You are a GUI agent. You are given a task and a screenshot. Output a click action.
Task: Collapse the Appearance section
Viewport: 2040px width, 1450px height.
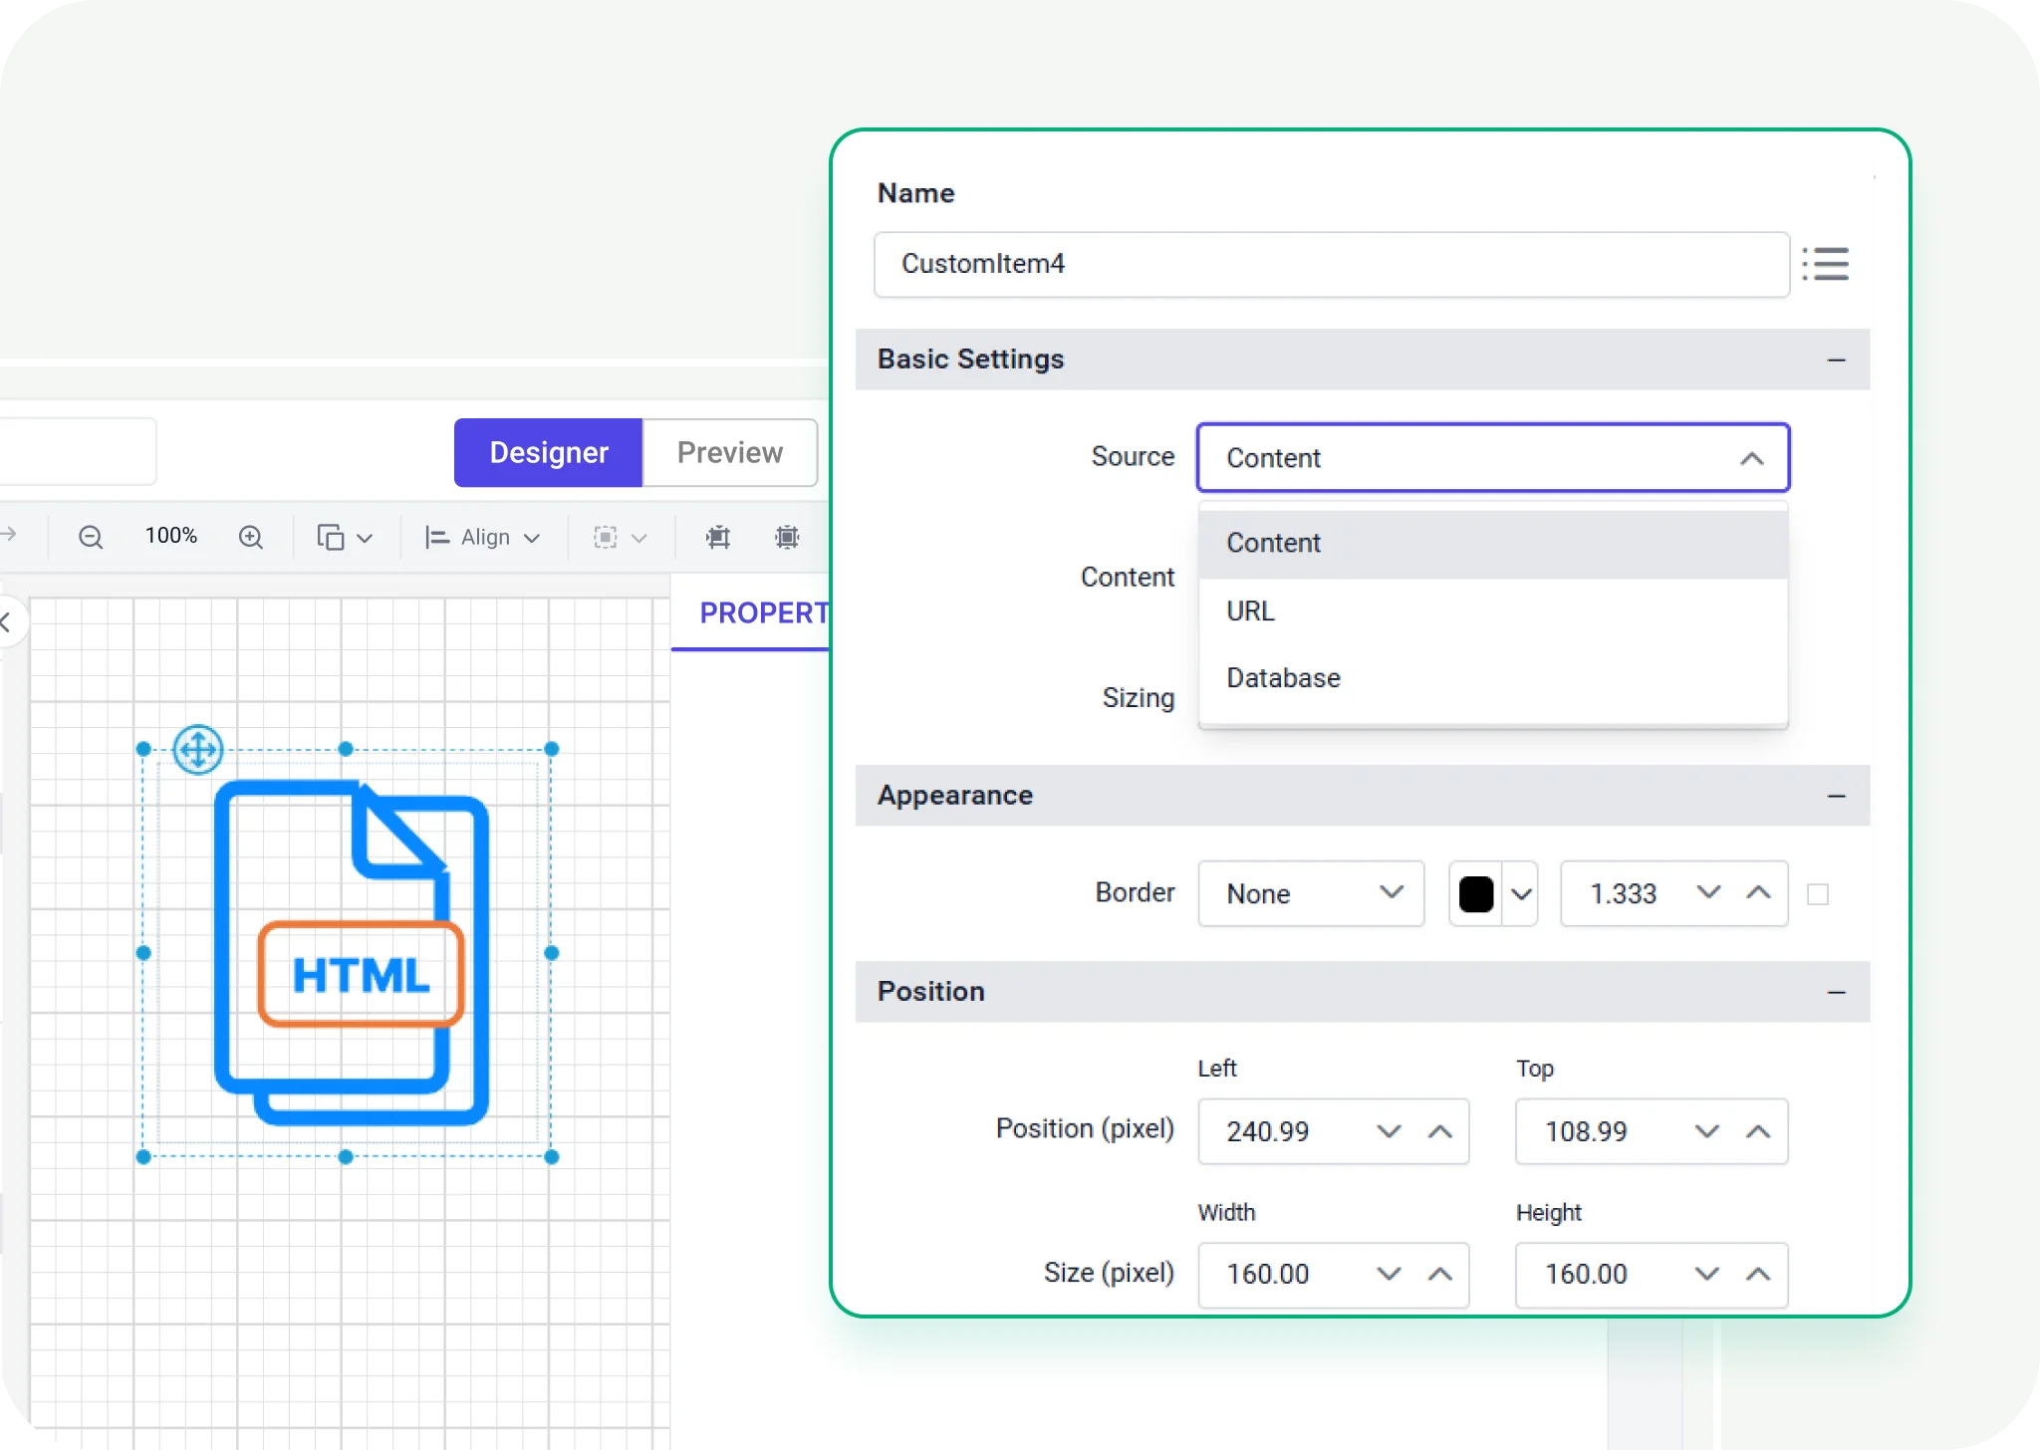1836,796
